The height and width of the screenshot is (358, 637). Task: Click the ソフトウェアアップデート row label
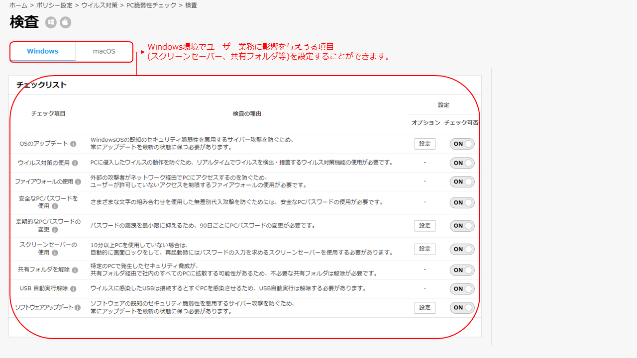tap(44, 308)
